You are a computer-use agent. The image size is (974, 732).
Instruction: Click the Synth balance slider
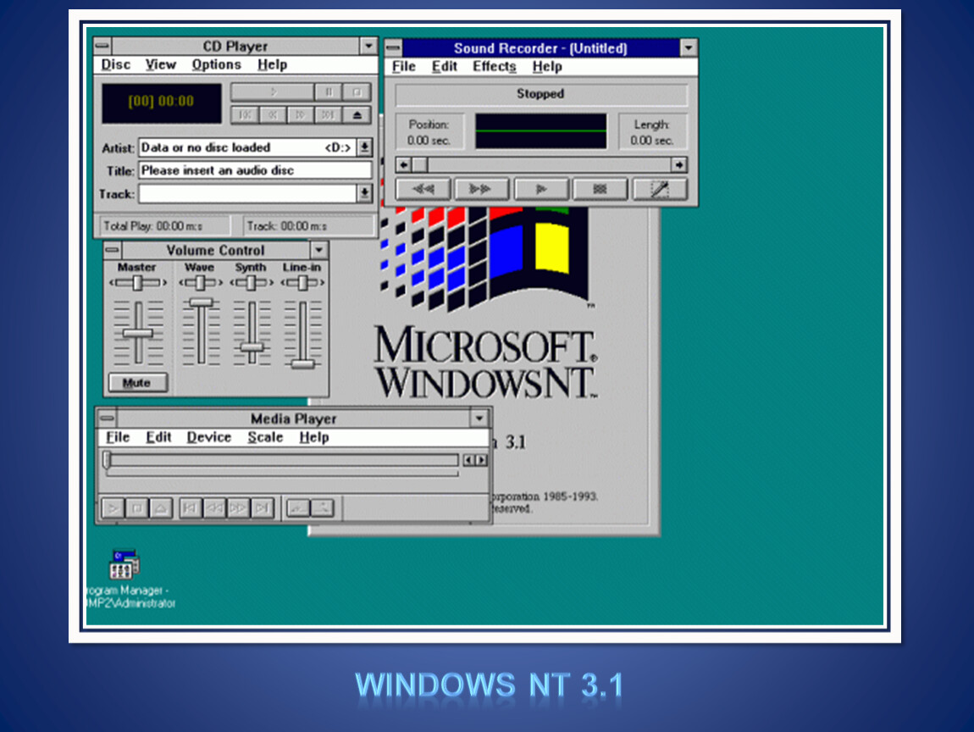coord(252,283)
